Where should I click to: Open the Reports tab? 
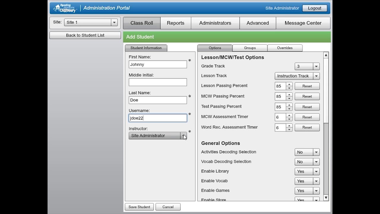coord(175,23)
